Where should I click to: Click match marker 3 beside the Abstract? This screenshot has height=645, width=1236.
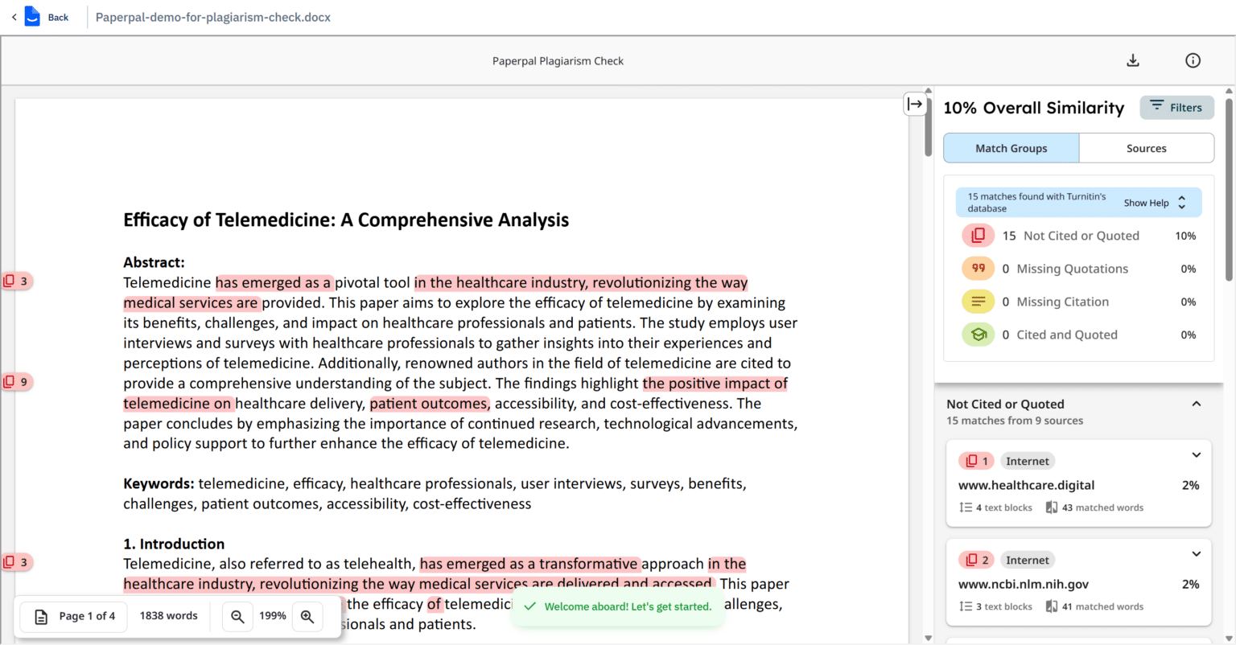coord(16,281)
